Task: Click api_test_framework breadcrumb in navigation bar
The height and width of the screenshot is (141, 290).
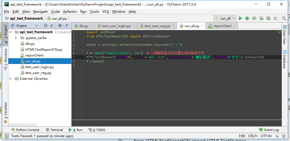Action: (24, 18)
